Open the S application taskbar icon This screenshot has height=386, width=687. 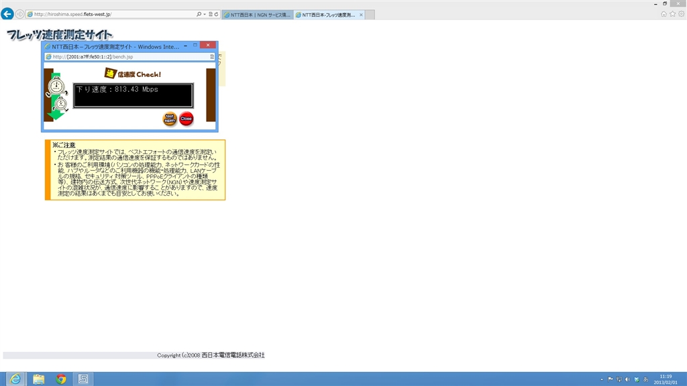point(83,379)
